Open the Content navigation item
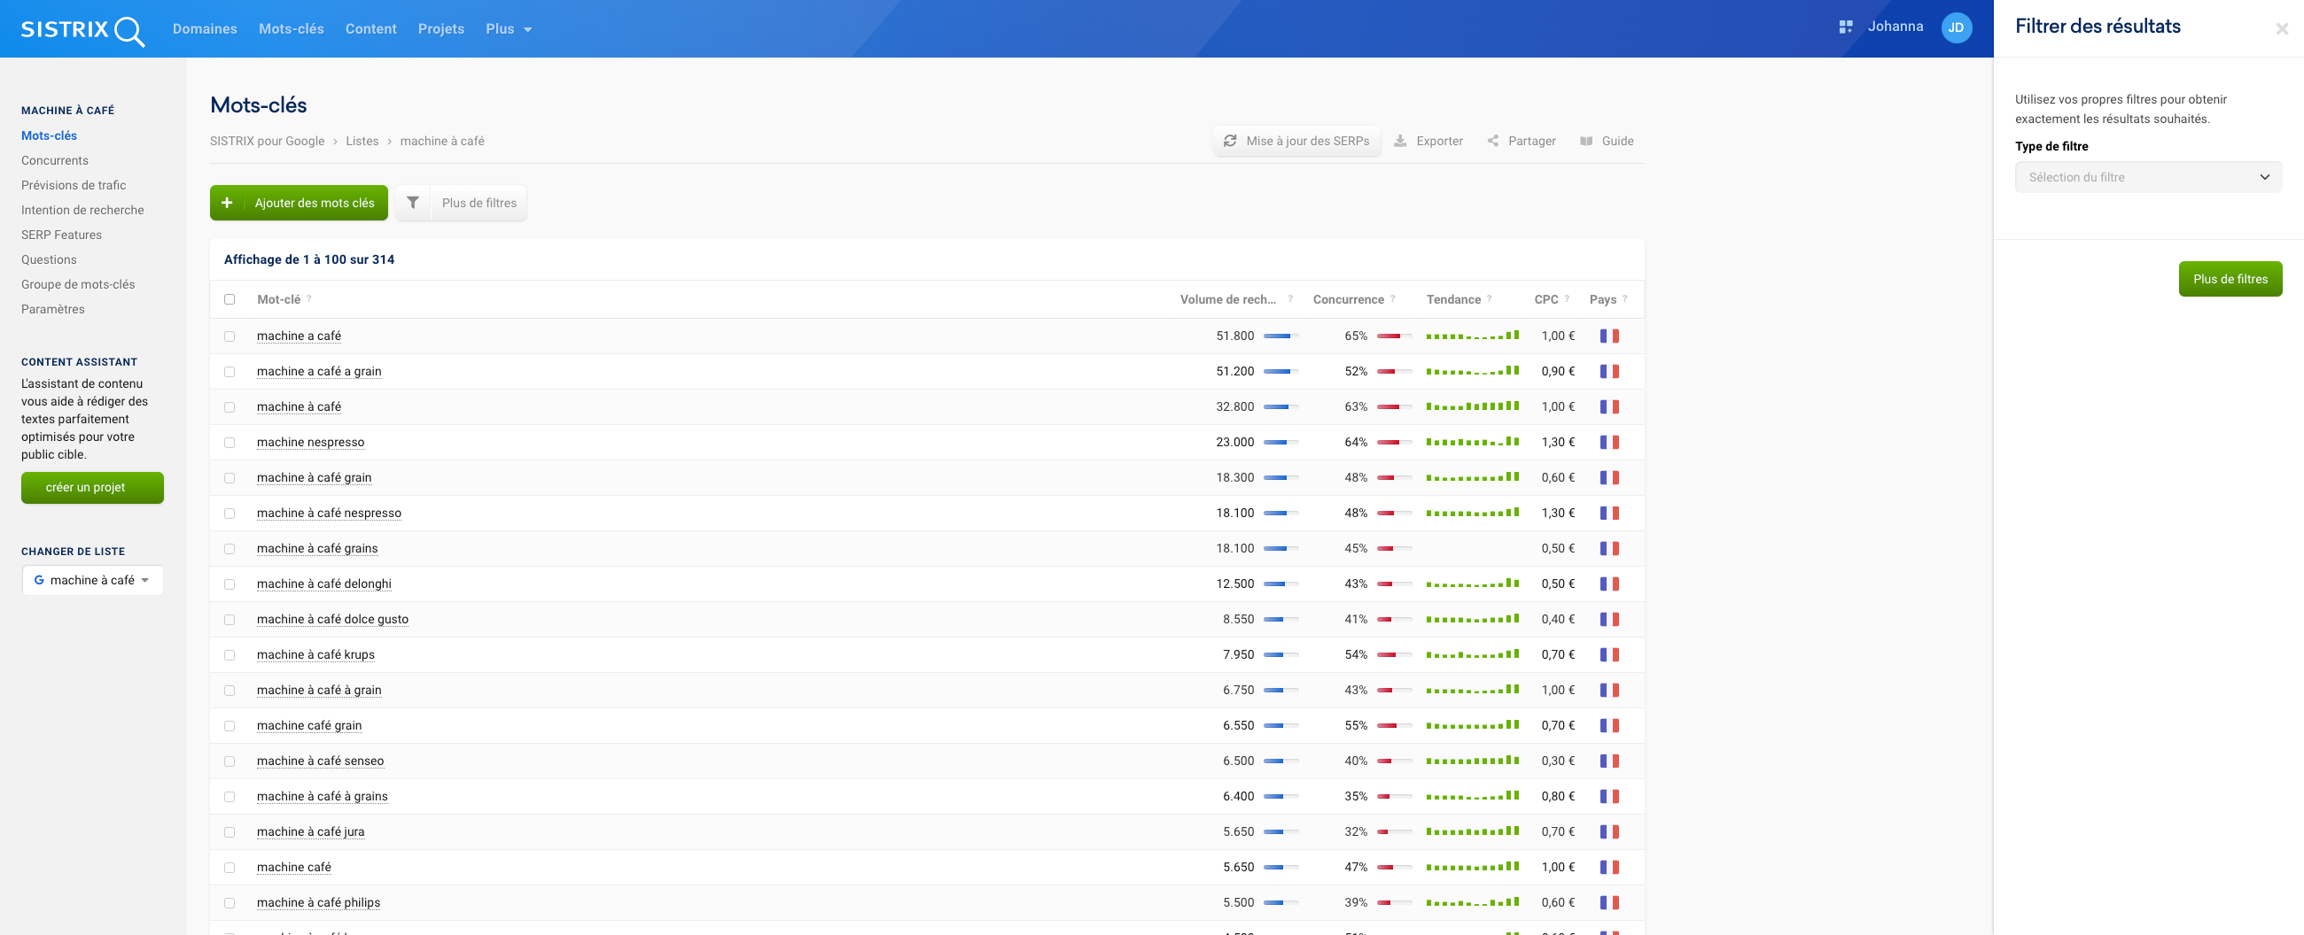This screenshot has width=2304, height=935. click(x=370, y=28)
